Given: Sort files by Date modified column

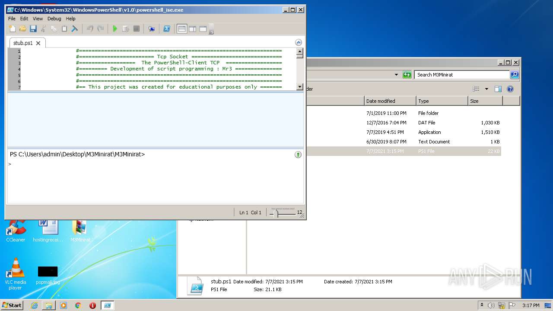Looking at the screenshot, I should (391, 101).
